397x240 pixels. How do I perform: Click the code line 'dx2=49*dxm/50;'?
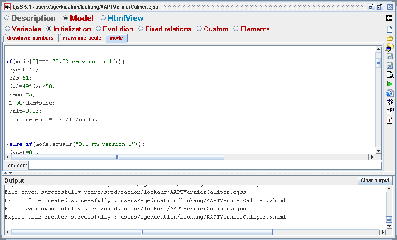(32, 86)
